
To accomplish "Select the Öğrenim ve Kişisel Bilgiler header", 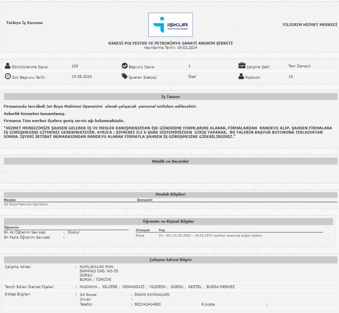I will pos(170,221).
